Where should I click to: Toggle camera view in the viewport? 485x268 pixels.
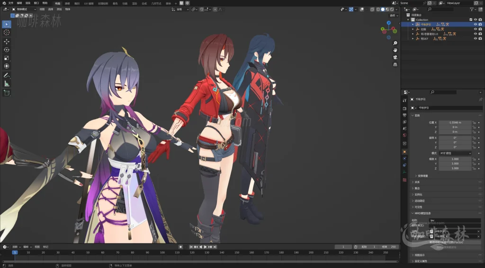pos(395,57)
